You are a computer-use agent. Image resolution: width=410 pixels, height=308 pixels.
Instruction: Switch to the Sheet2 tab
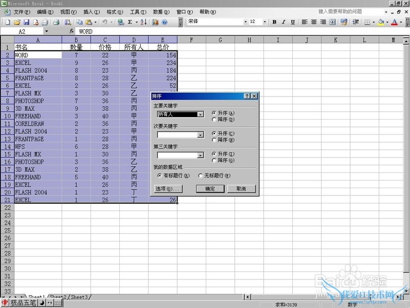(x=58, y=297)
